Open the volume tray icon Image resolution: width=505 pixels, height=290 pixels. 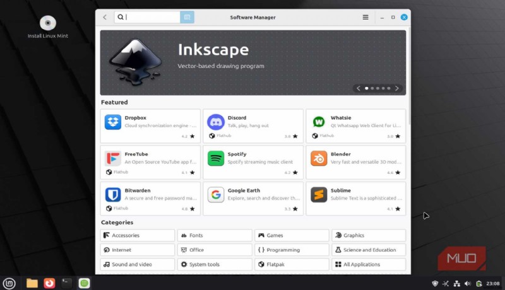tap(468, 284)
